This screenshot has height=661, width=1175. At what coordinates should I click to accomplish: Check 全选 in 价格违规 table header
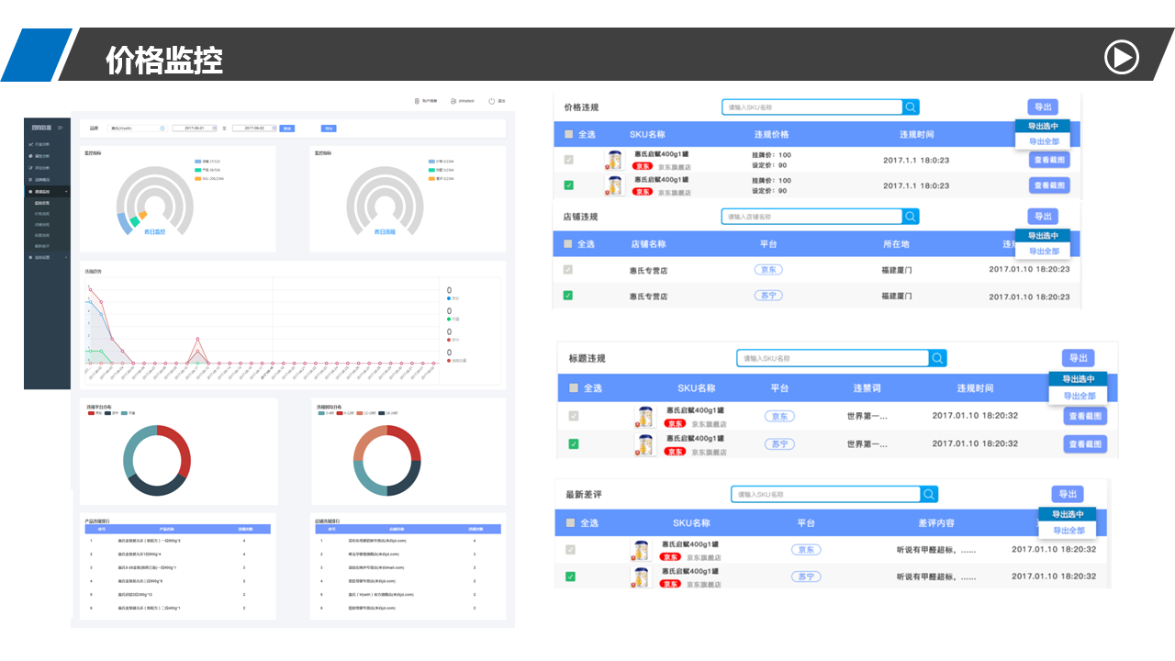click(x=569, y=134)
